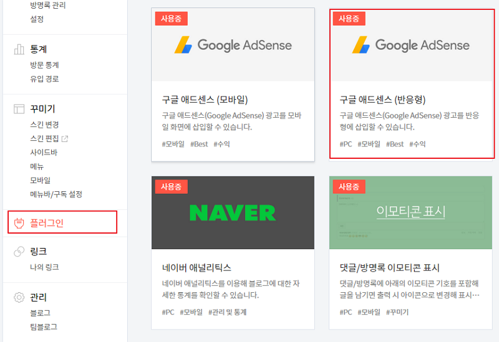Click 사용중 badge on 애드센스 반응형 card
The image size is (499, 342).
click(x=349, y=19)
